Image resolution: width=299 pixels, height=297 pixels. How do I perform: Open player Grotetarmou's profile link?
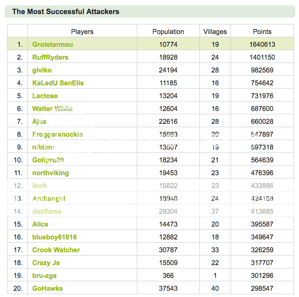(53, 44)
